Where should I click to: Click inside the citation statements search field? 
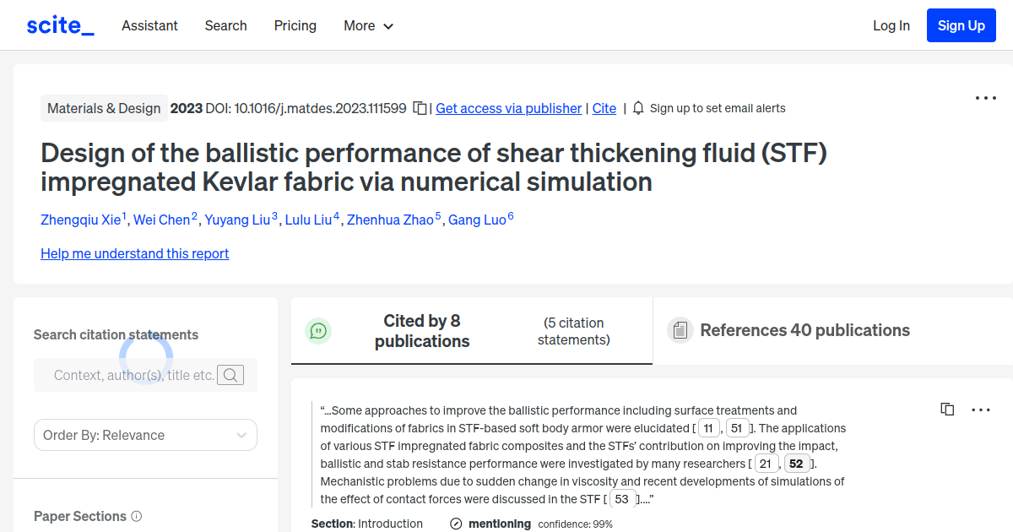pyautogui.click(x=135, y=375)
